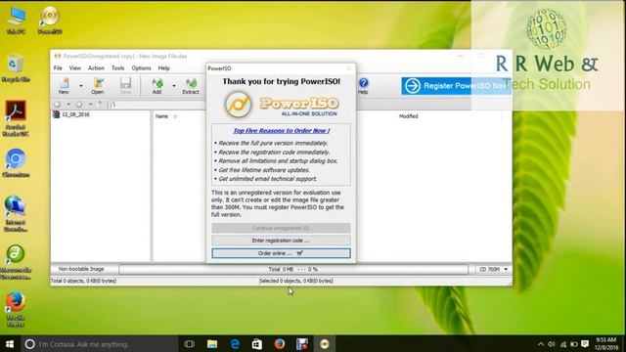The height and width of the screenshot is (352, 626).
Task: Click the Open toolbar icon
Action: (x=98, y=86)
